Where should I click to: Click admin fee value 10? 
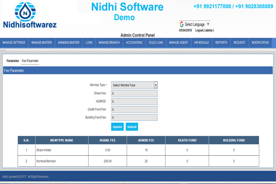[x=146, y=150]
